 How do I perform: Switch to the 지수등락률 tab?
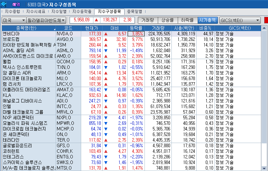coord(82,12)
